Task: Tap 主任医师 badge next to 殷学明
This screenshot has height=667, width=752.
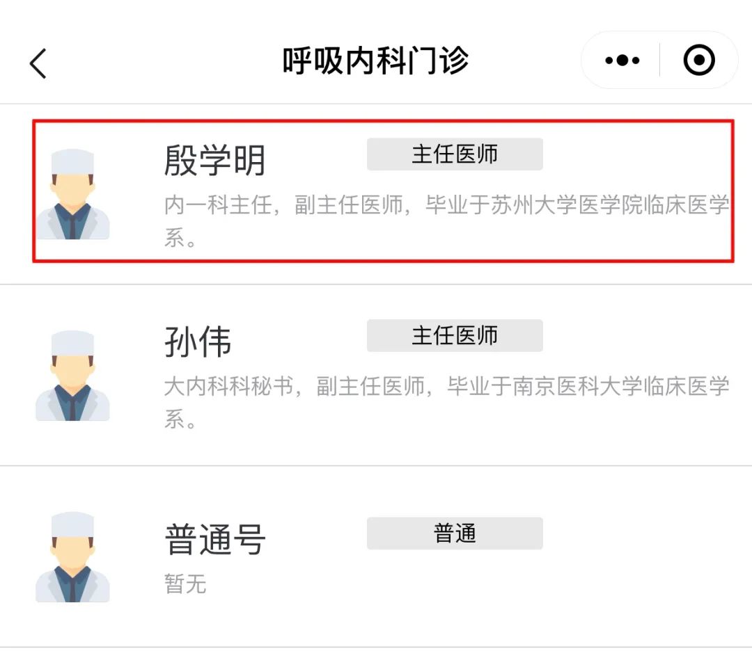Action: (455, 154)
